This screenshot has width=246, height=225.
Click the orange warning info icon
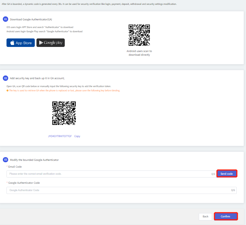[7, 90]
